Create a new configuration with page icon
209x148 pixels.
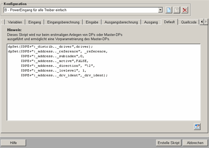(169, 10)
